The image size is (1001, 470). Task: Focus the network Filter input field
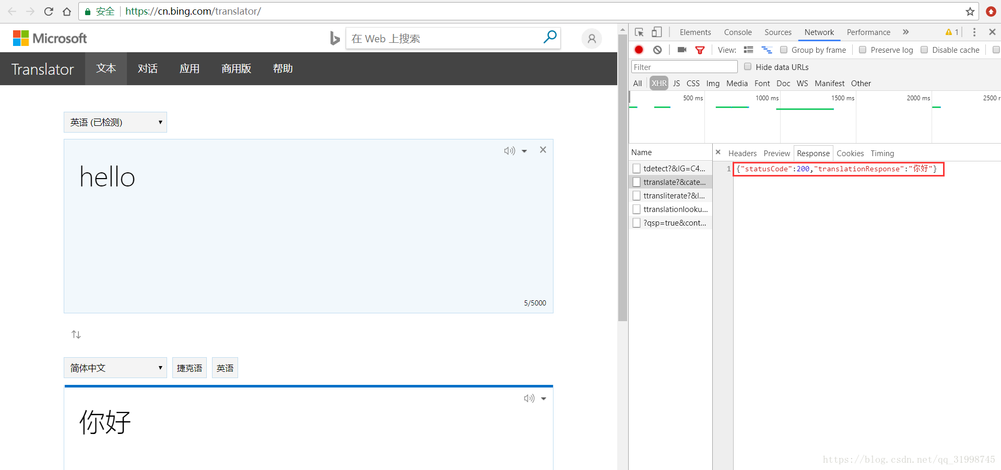[x=685, y=67]
